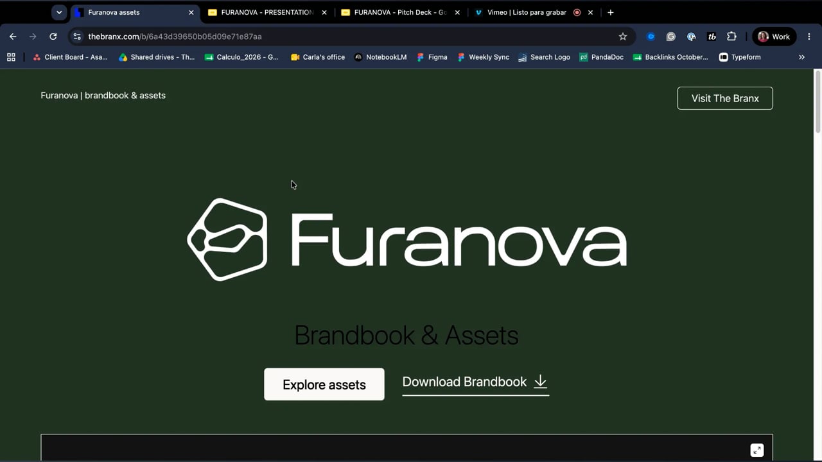Image resolution: width=822 pixels, height=462 pixels.
Task: Click the Download Brandbook link
Action: tap(475, 382)
